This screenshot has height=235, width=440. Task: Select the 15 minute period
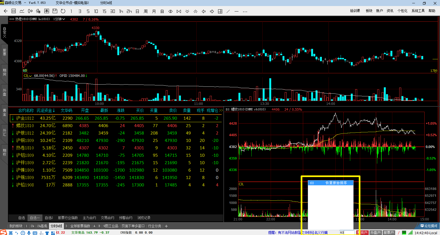[104, 11]
